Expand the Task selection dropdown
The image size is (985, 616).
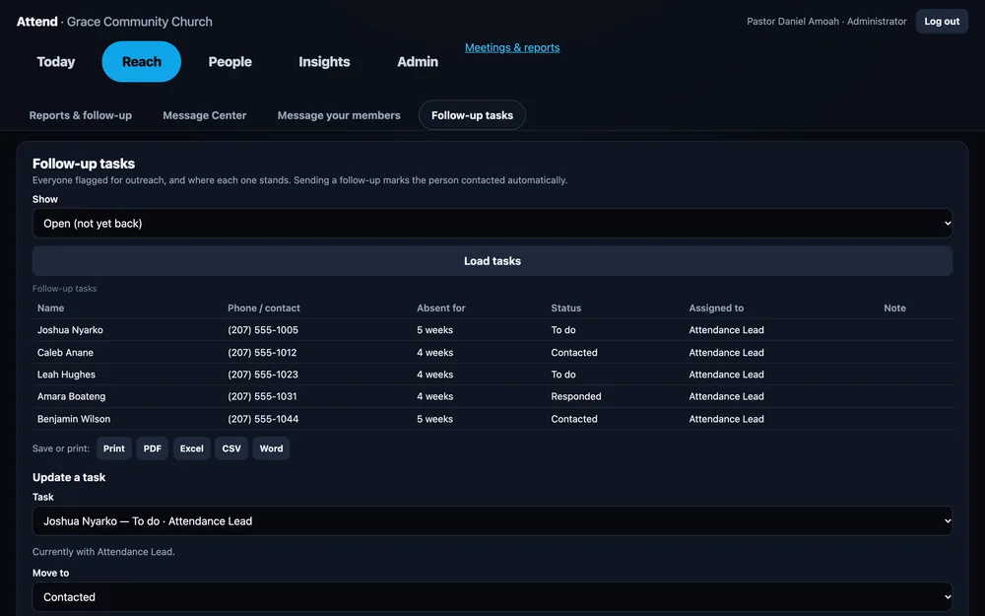point(492,521)
